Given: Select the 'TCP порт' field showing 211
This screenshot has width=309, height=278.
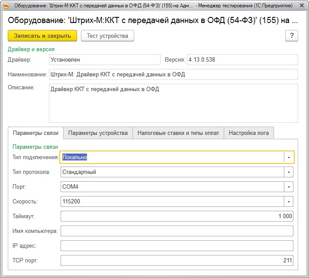Looking at the screenshot, I should click(x=177, y=260).
